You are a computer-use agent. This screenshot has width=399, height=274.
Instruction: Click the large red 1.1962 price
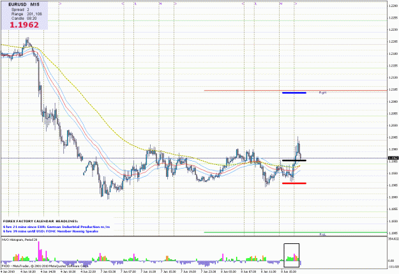[x=24, y=25]
